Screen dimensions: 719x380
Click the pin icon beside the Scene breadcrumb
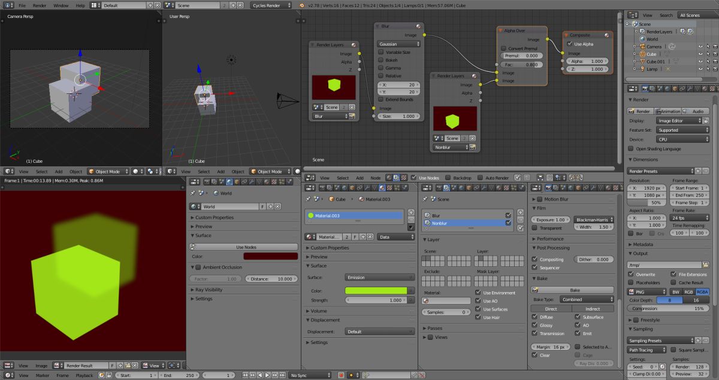click(424, 199)
